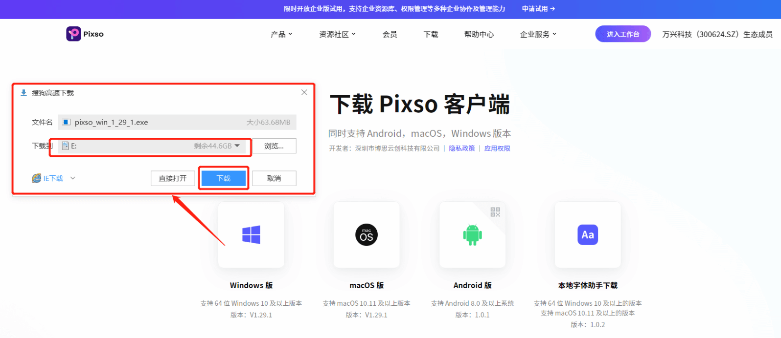781x338 pixels.
Task: Click the 直接打开 button
Action: click(173, 178)
